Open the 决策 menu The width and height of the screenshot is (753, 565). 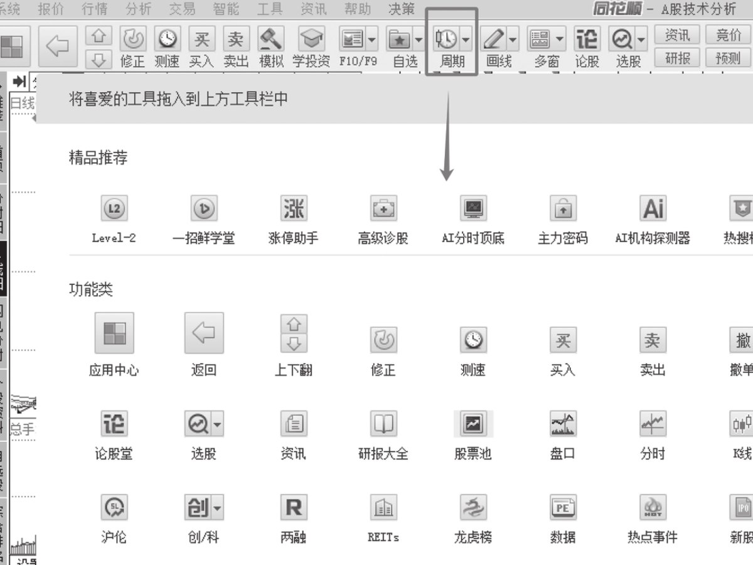click(x=402, y=9)
